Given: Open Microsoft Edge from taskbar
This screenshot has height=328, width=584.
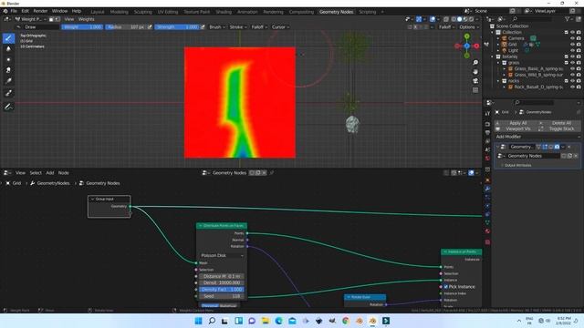Looking at the screenshot, I should (x=278, y=321).
